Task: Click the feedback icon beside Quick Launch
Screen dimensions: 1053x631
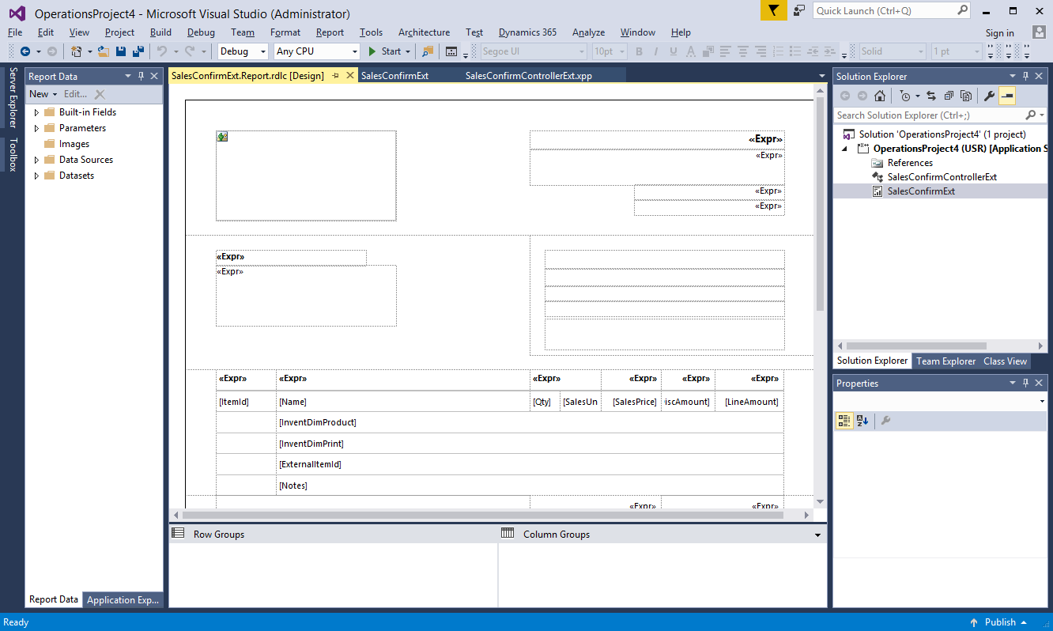Action: [799, 10]
